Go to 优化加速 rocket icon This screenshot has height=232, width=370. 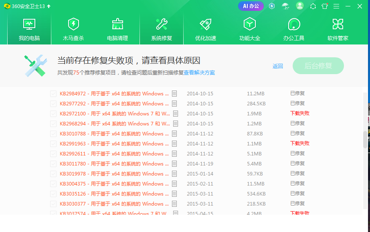[206, 25]
